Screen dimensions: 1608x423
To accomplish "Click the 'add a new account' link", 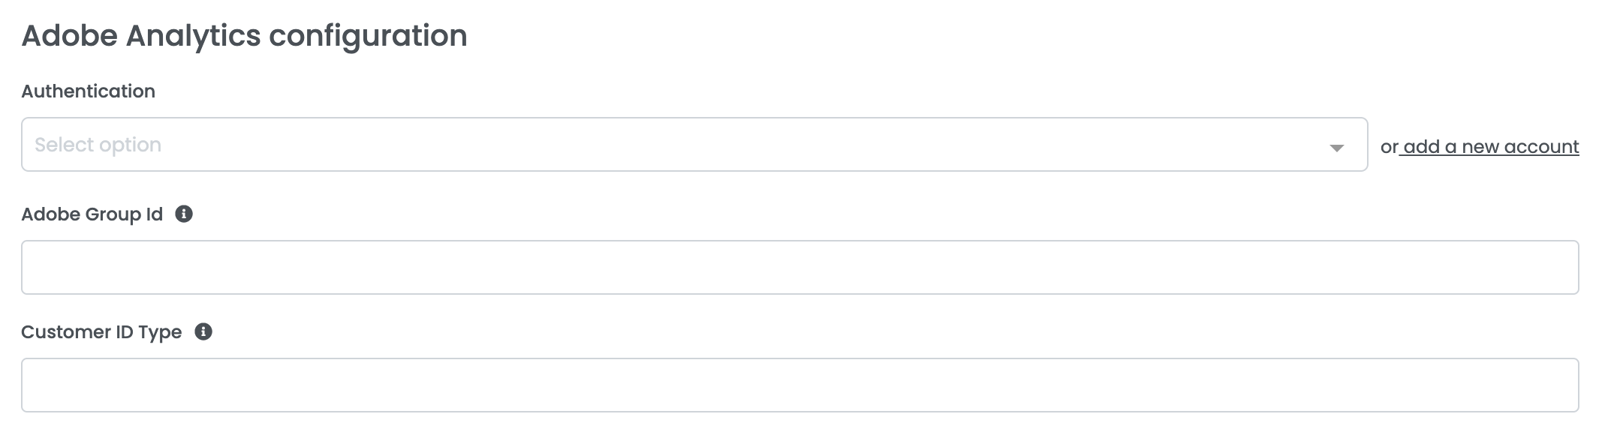I will (1491, 147).
